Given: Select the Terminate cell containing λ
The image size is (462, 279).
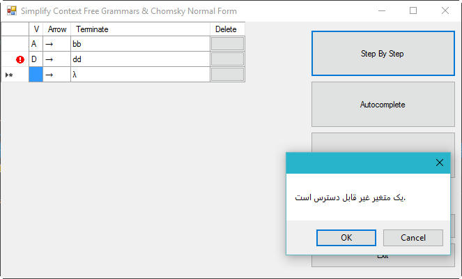Looking at the screenshot, I should coord(140,75).
